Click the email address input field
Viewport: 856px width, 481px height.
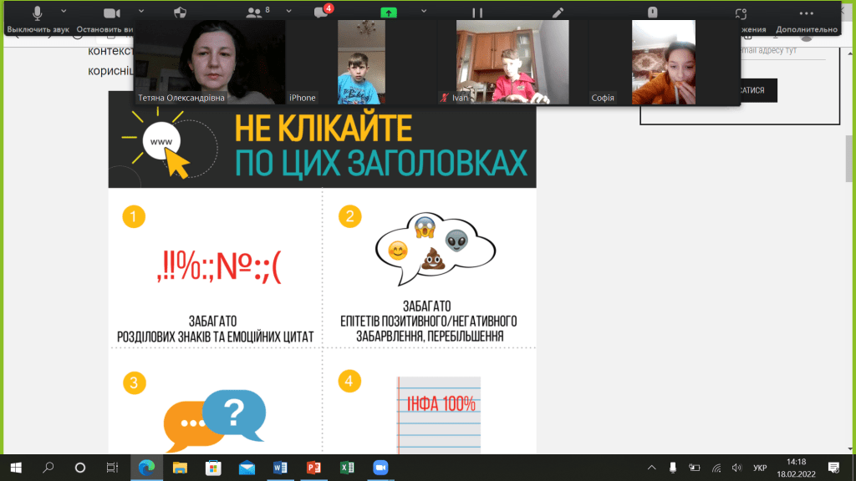coord(777,52)
